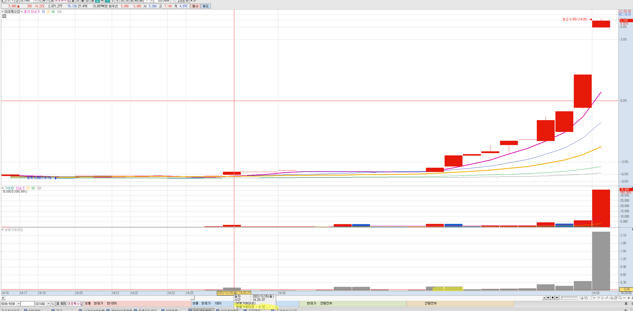This screenshot has width=633, height=311.
Task: Click the dotted range fit chart icon
Action: click(590, 298)
